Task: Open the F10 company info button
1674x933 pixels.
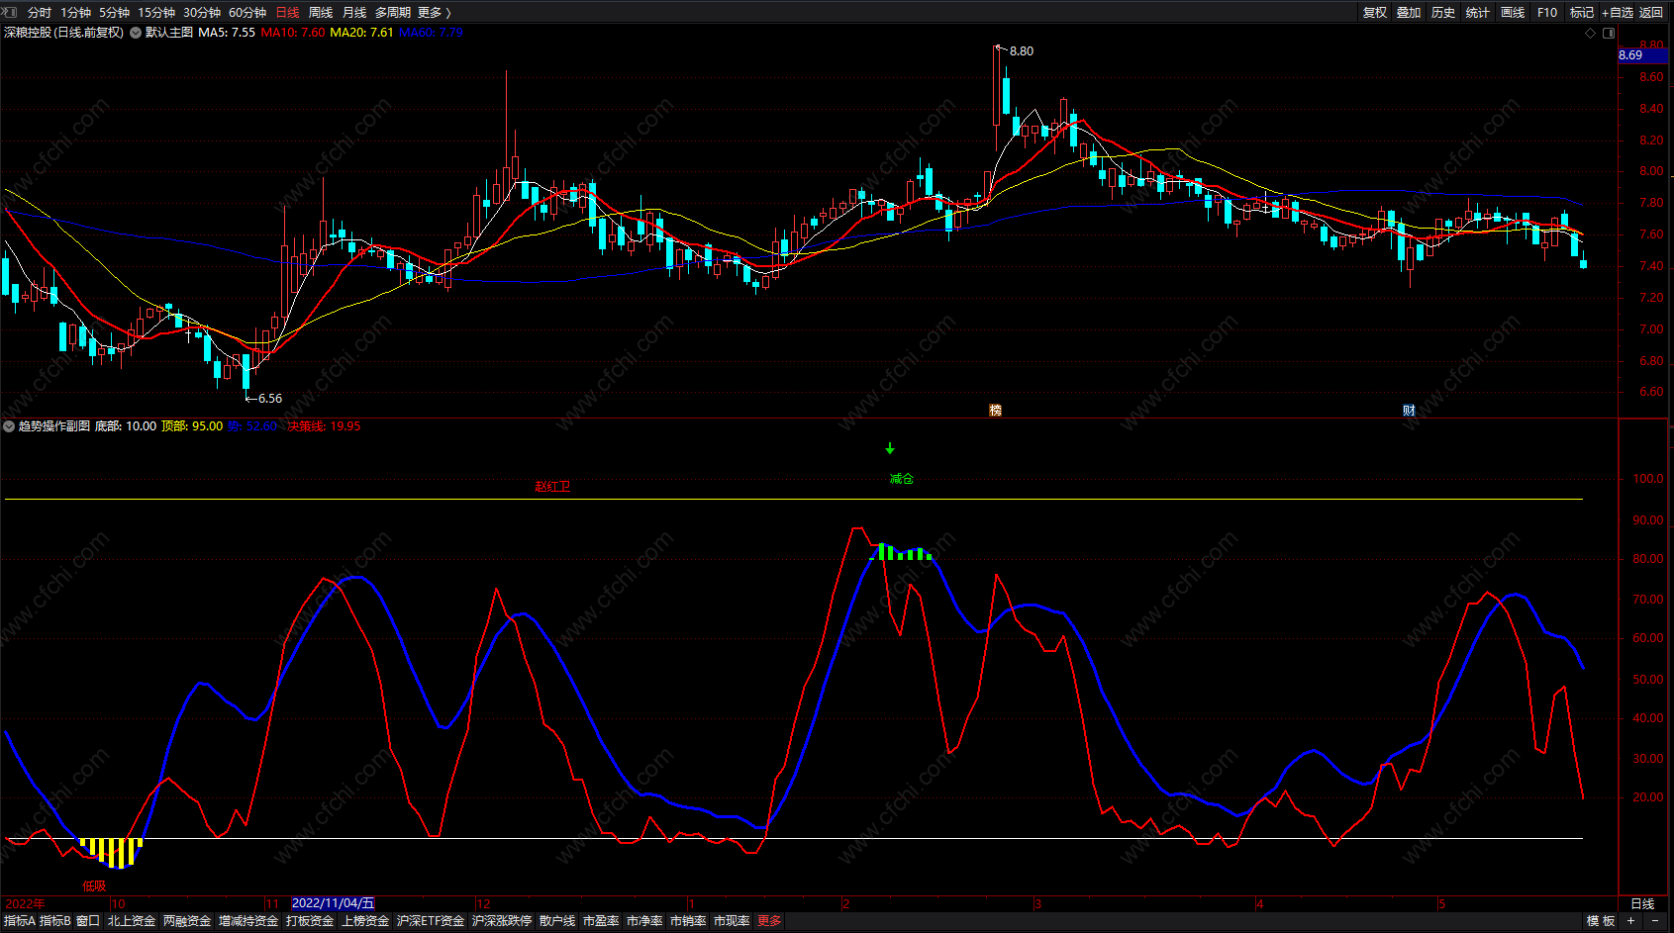Action: tap(1547, 12)
